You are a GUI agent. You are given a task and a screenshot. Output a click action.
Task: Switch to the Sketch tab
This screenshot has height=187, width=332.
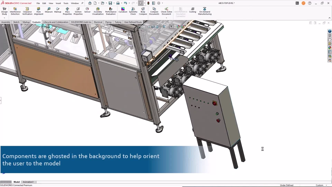pos(16,22)
